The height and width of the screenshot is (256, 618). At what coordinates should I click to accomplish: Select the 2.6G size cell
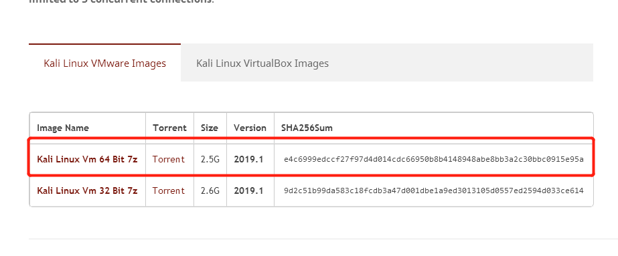point(210,190)
